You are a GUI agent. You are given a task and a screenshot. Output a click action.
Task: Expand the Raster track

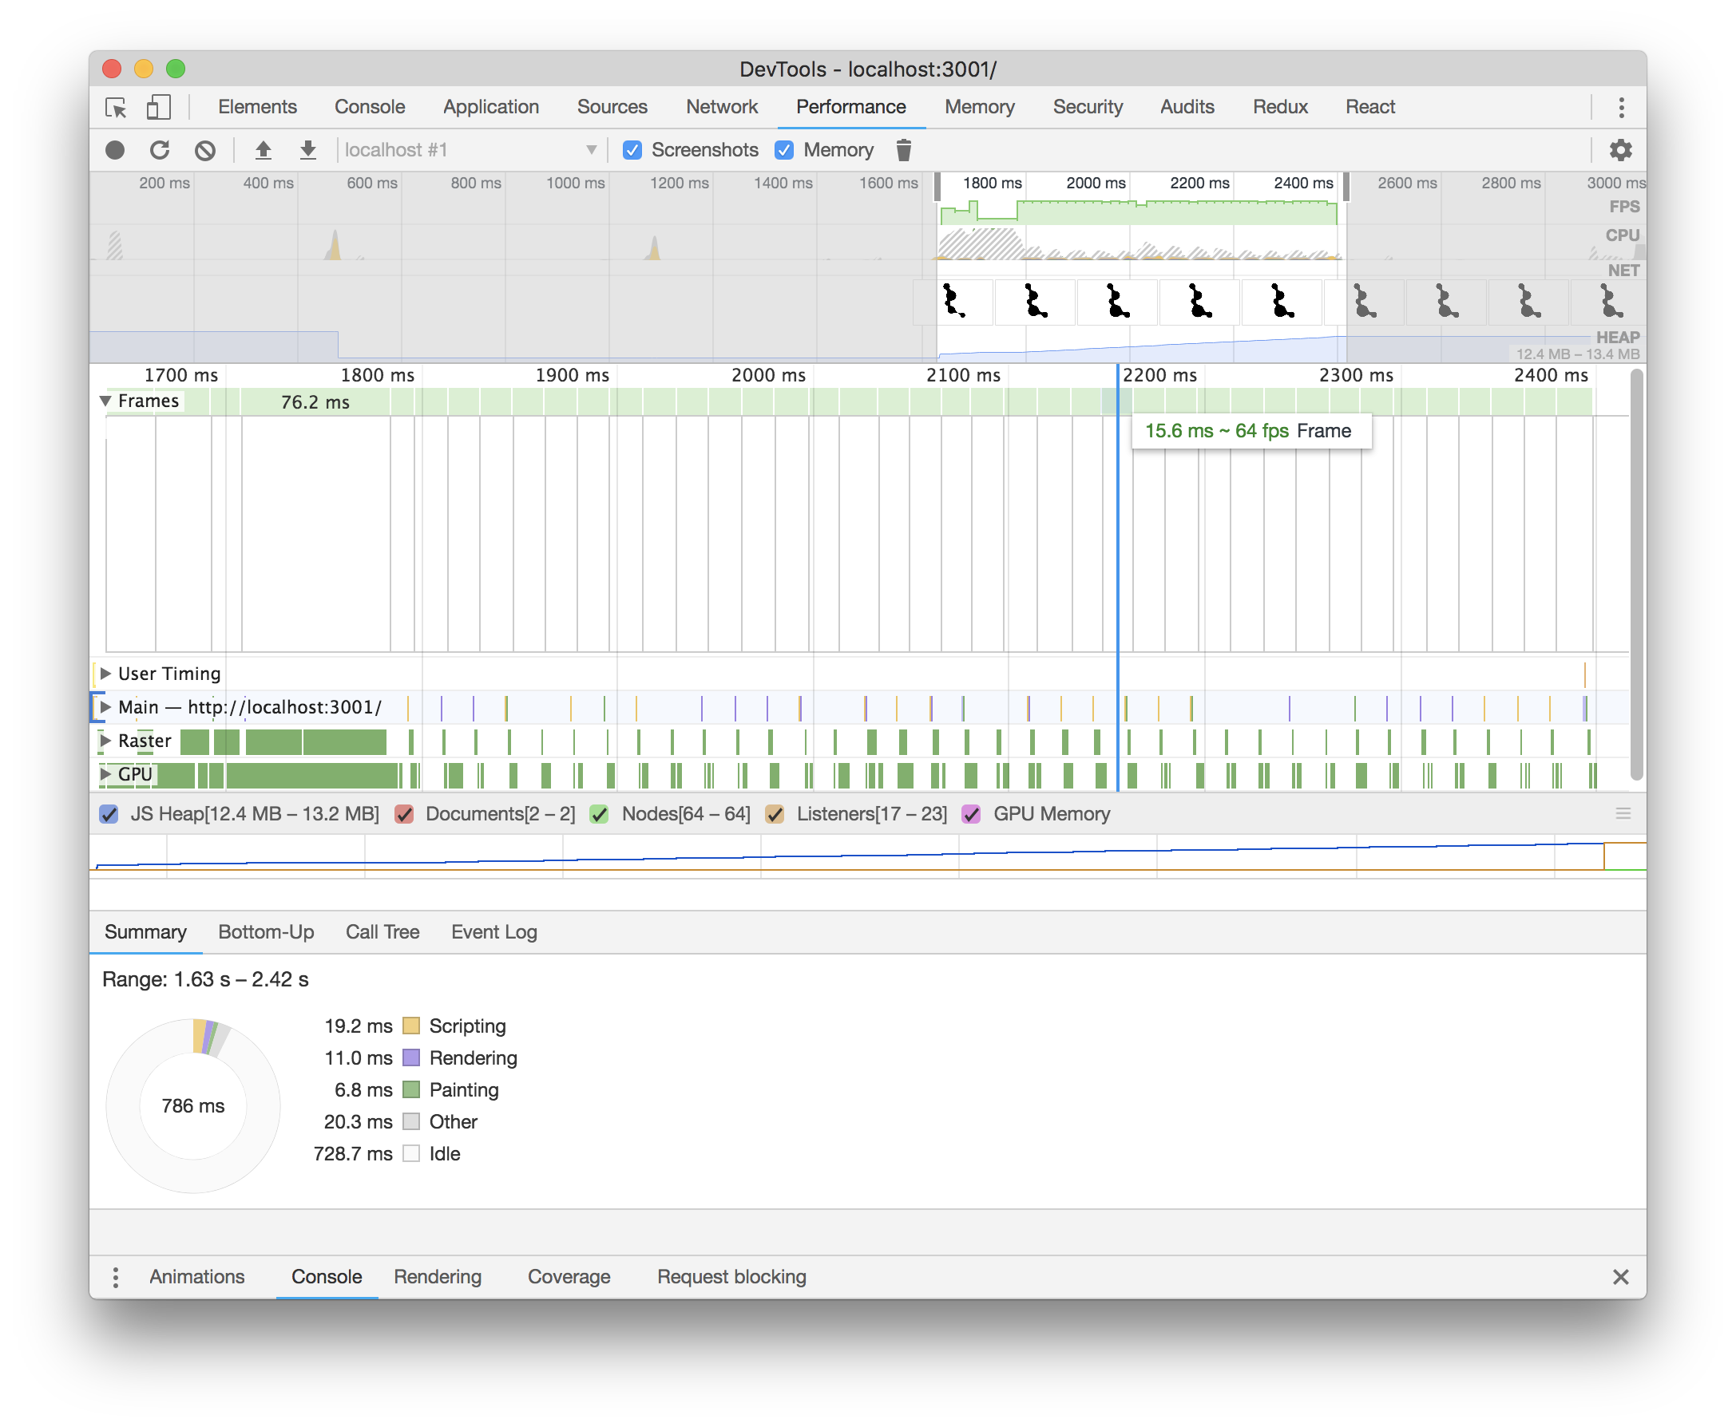click(105, 741)
